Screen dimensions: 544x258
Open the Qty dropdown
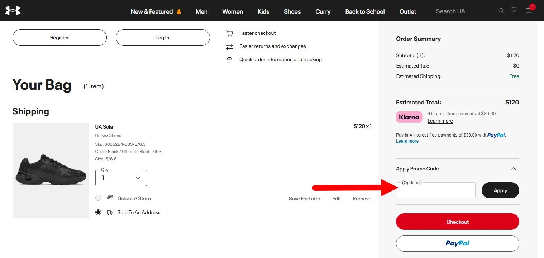click(121, 178)
